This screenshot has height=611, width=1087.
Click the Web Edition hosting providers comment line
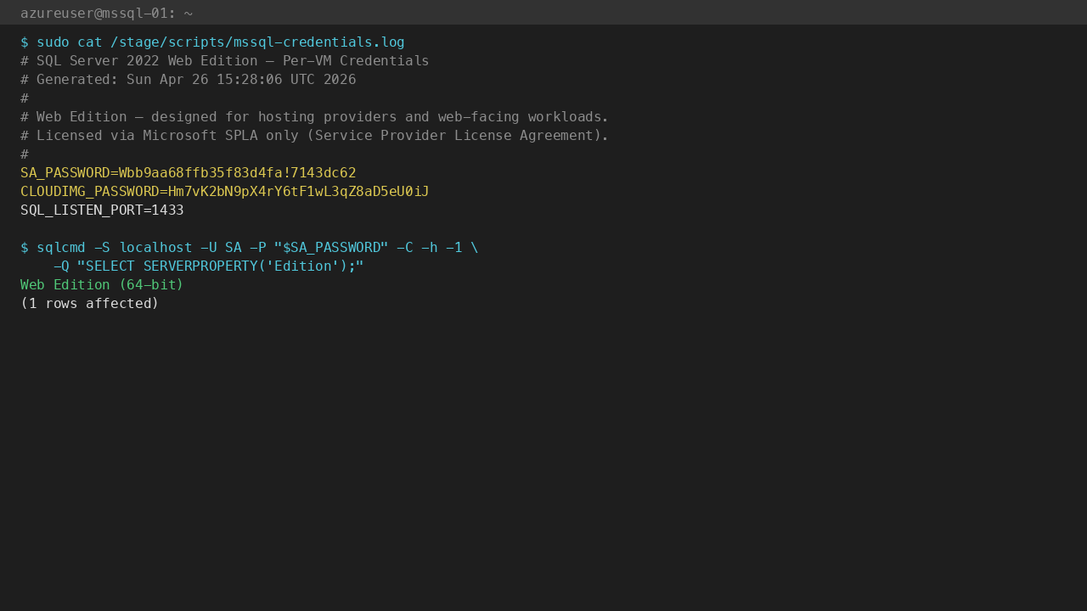pos(315,117)
